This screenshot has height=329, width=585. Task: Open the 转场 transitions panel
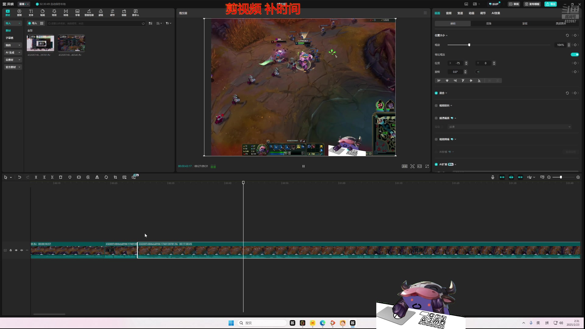66,13
